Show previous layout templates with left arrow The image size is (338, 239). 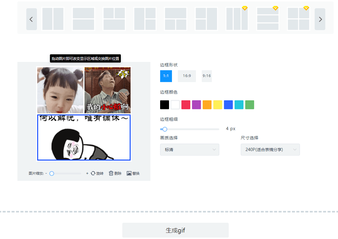pos(31,19)
